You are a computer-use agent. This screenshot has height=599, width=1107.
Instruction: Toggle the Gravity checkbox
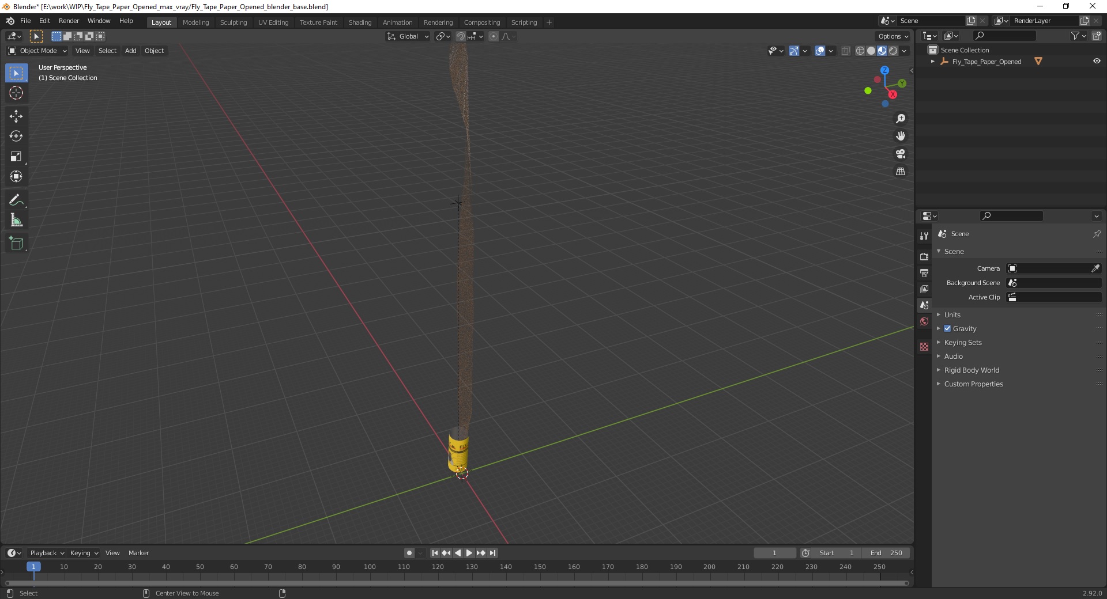[947, 328]
